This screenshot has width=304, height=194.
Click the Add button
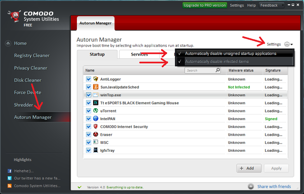[249, 168]
